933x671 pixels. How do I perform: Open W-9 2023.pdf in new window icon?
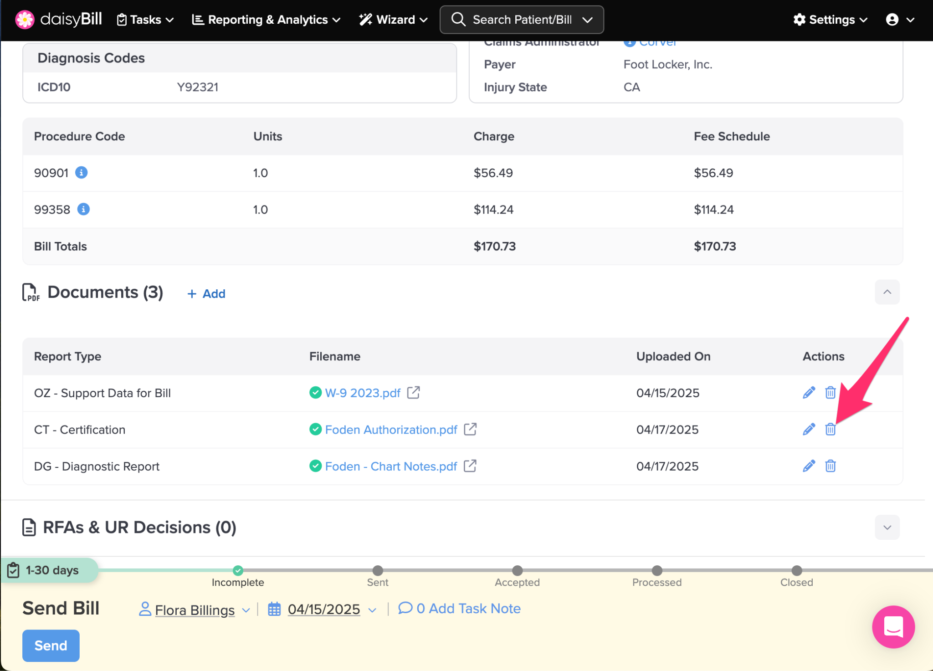pos(413,392)
